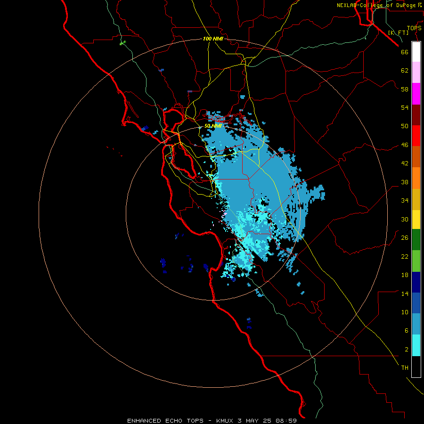Pick the yellow legend swatch
424x424 pixels.
pyautogui.click(x=416, y=220)
